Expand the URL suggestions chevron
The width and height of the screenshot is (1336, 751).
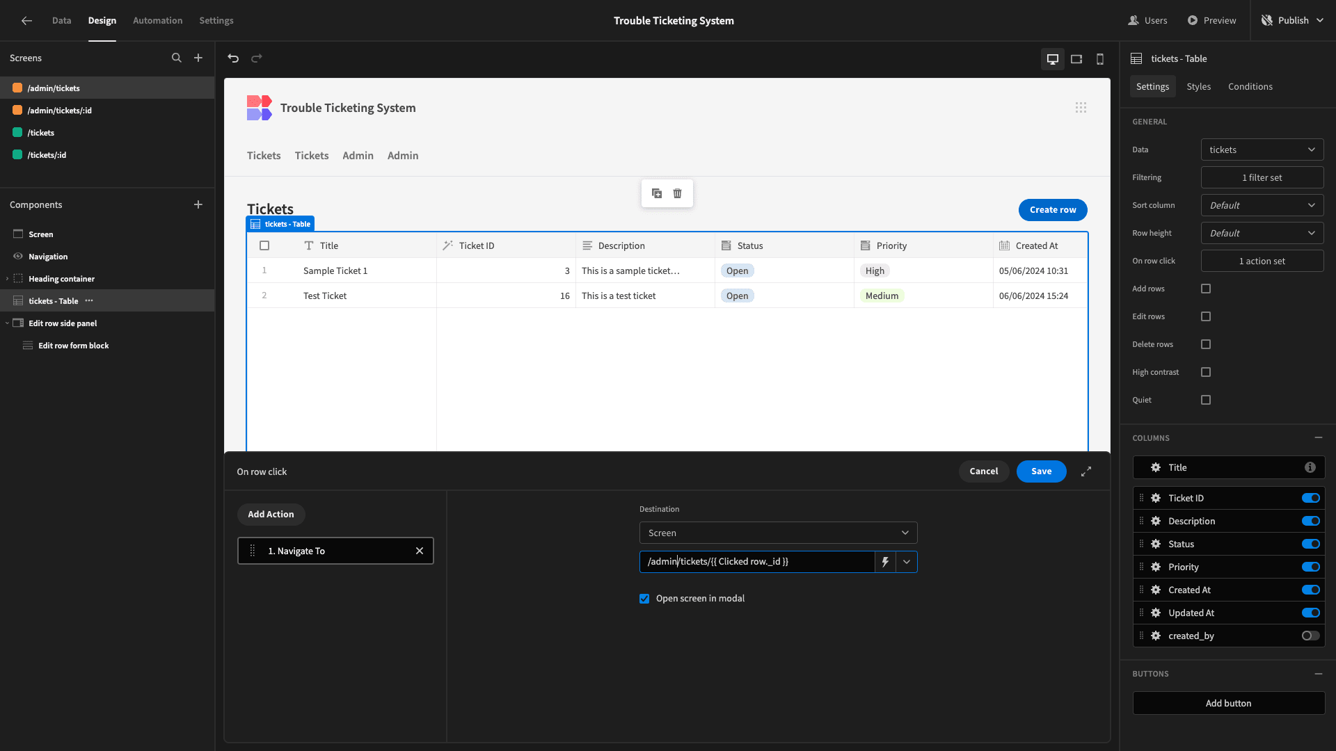coord(906,562)
